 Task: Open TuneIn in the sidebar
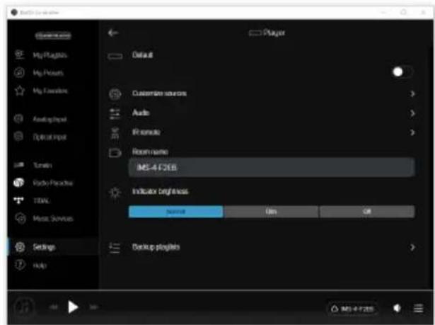tap(53, 165)
